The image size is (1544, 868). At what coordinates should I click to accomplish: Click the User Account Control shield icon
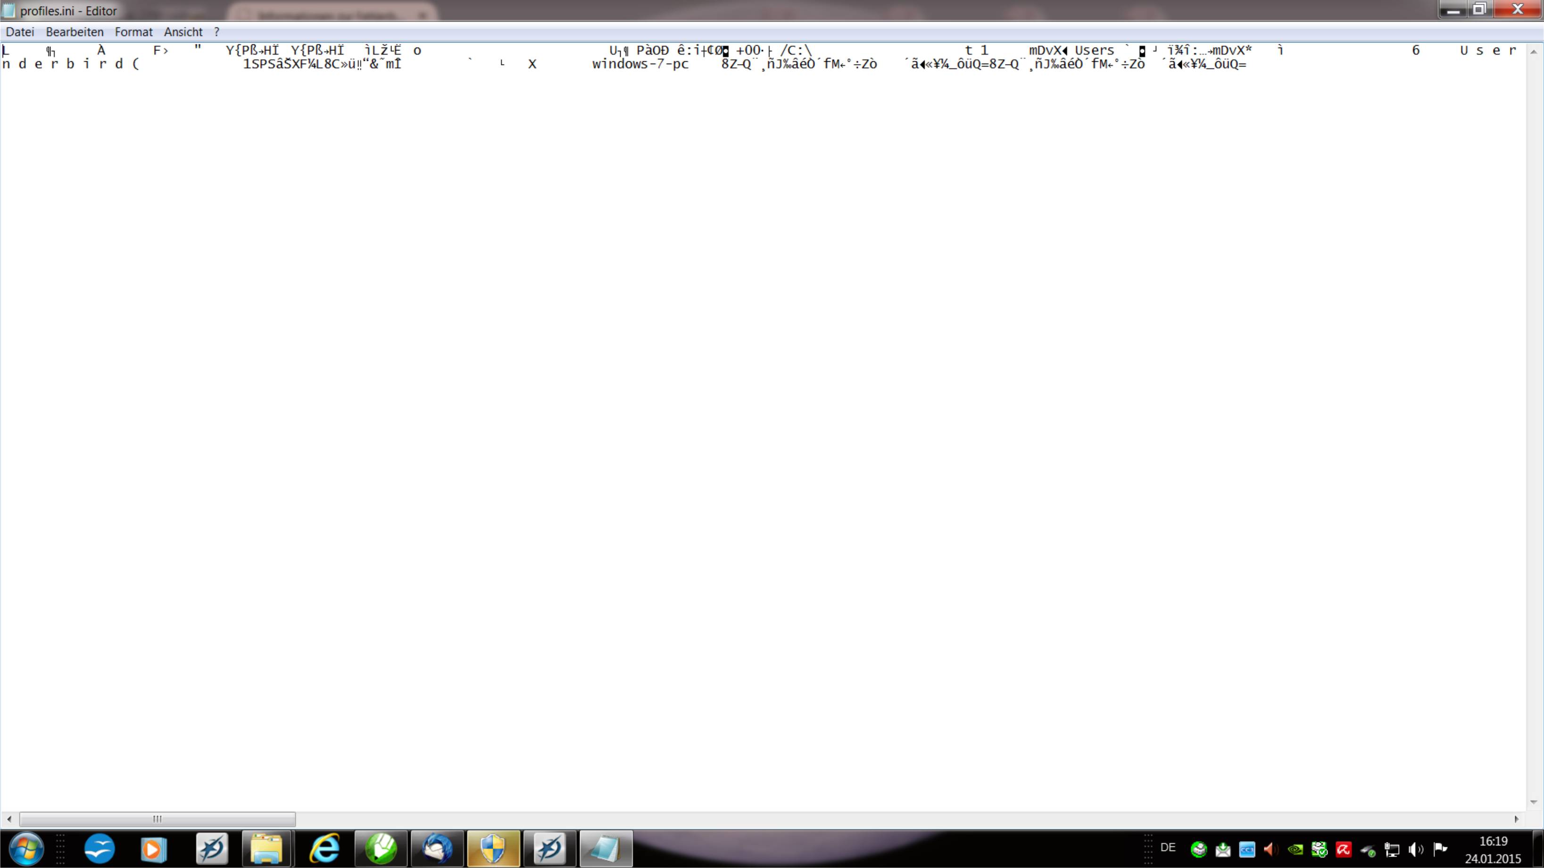click(493, 848)
